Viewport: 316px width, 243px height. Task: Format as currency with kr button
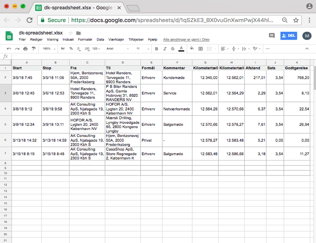(x=63, y=49)
